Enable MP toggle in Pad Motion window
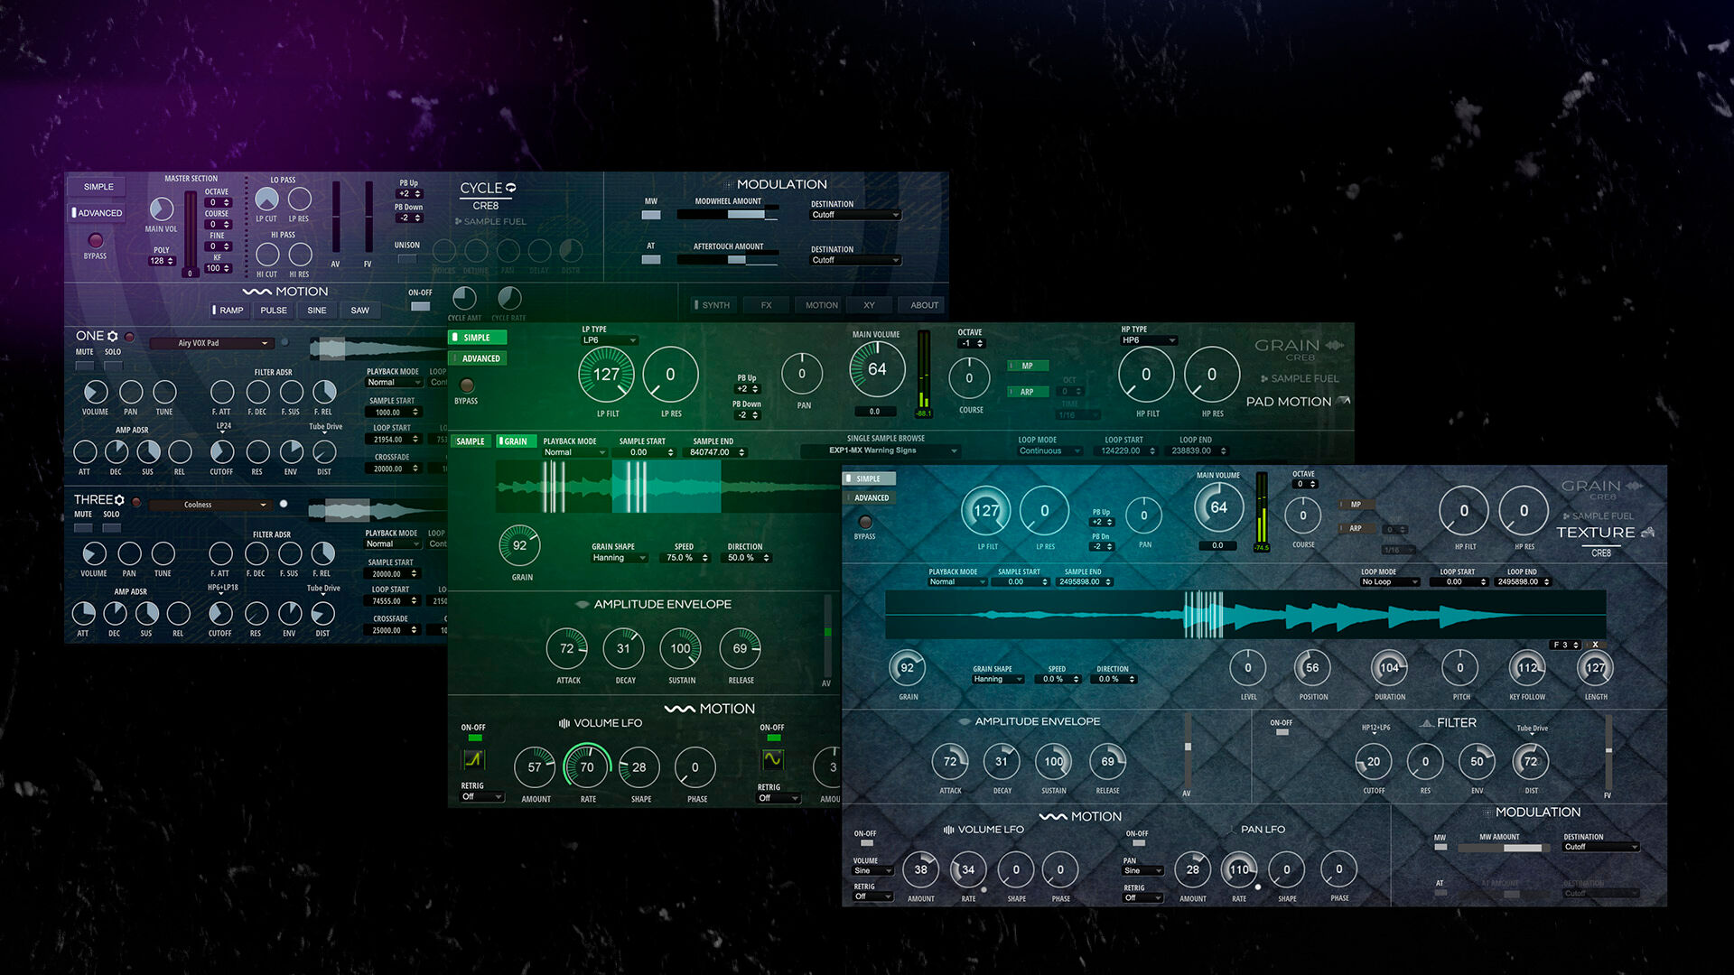 coord(1028,366)
